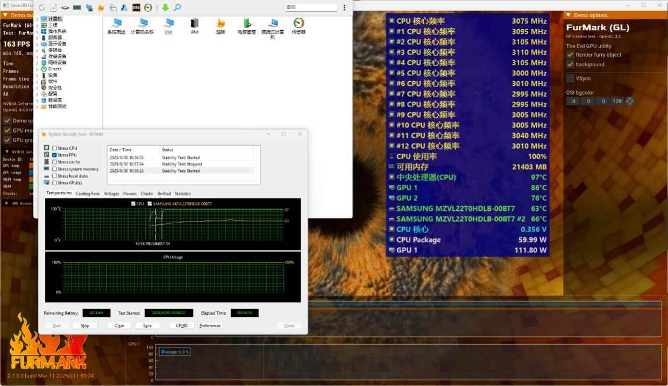Expand the 性能测试 benchmark tree node
The width and height of the screenshot is (668, 386).
pos(37,106)
